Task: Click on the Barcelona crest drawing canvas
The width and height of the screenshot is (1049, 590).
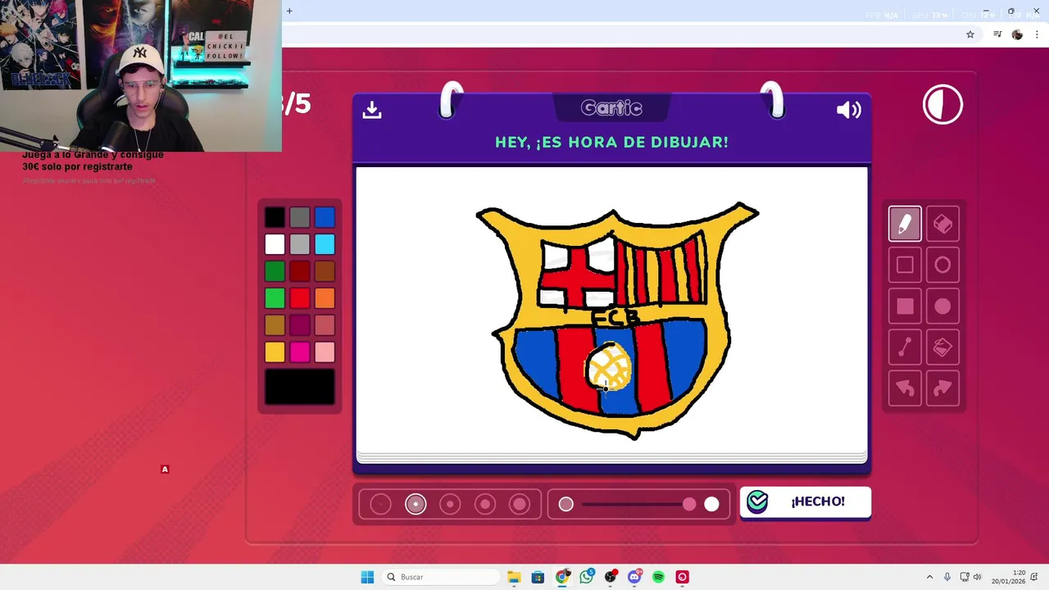Action: click(x=611, y=311)
